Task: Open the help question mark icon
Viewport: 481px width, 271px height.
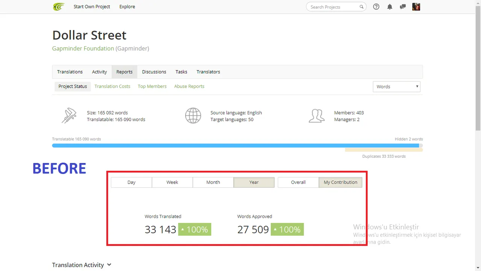Action: click(x=376, y=7)
